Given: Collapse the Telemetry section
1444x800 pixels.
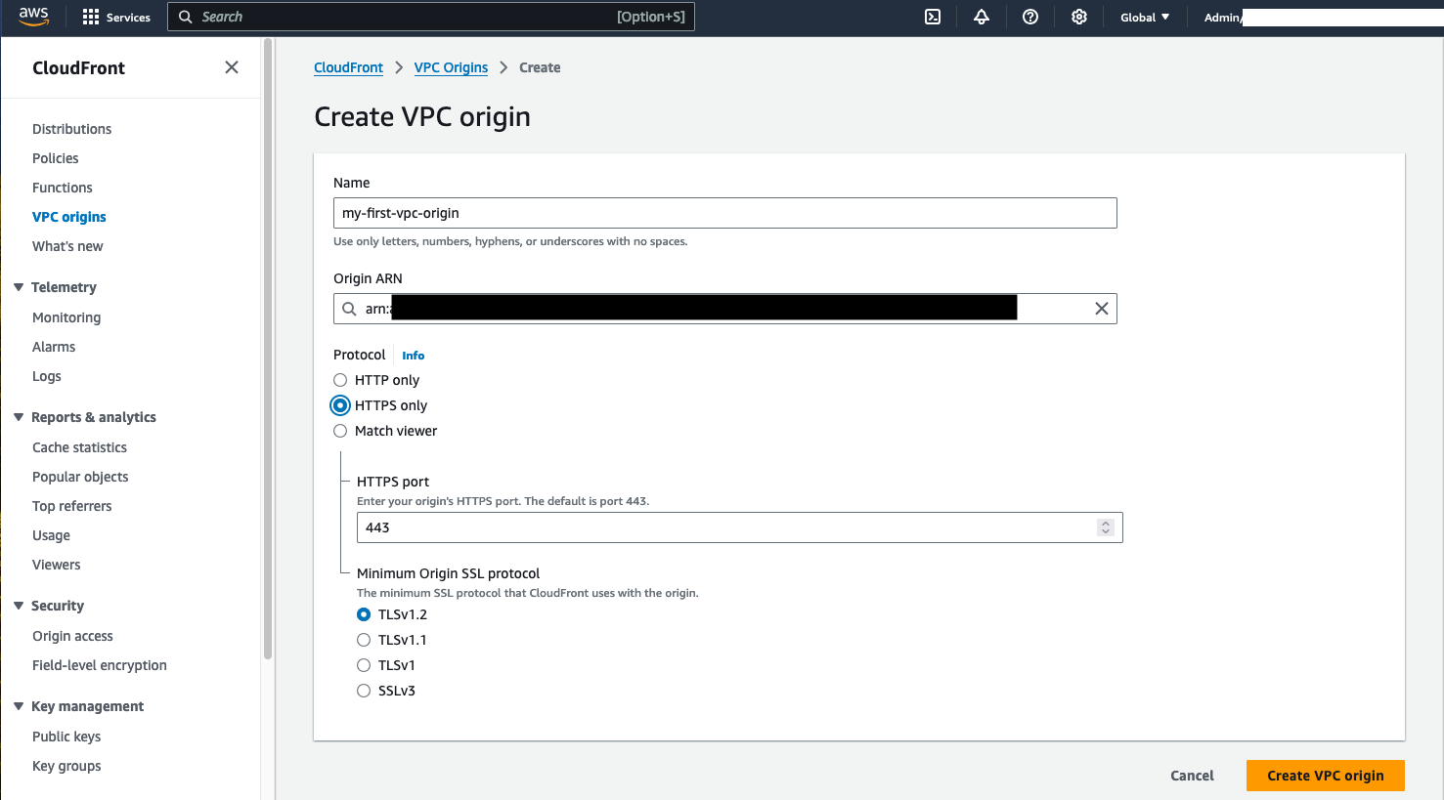Looking at the screenshot, I should pos(20,286).
